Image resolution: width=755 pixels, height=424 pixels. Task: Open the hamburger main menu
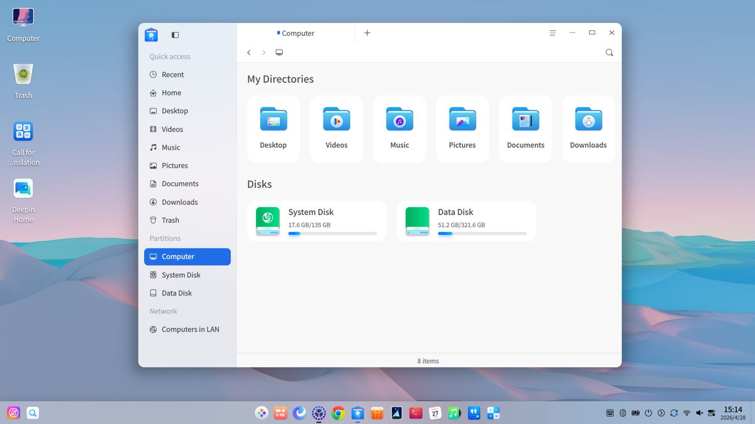552,33
